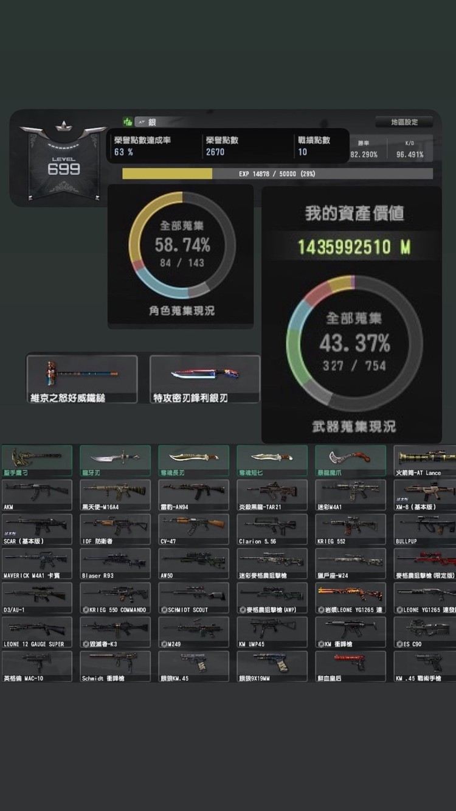
Task: Click the 地區設定 button
Action: coord(404,122)
